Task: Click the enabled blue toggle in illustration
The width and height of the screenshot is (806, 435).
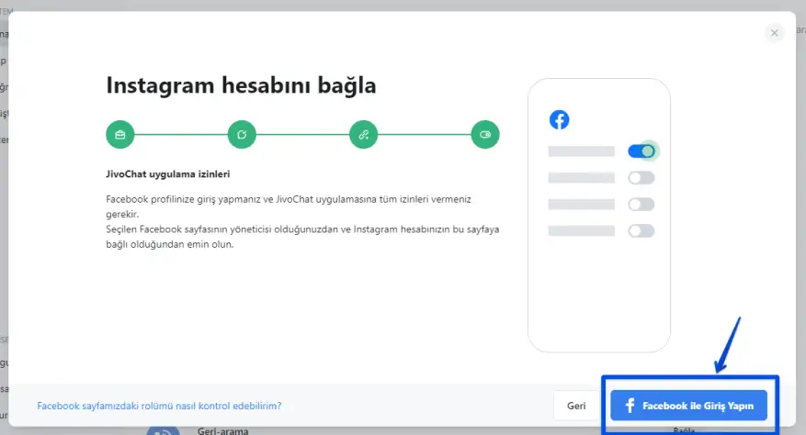Action: click(641, 151)
